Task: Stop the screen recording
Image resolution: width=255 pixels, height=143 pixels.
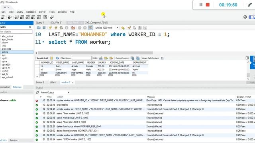Action: click(208, 5)
